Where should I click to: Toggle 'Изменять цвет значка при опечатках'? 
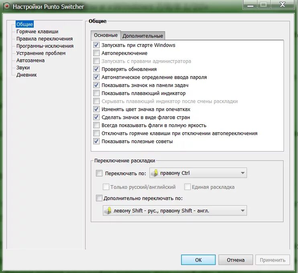pos(96,109)
